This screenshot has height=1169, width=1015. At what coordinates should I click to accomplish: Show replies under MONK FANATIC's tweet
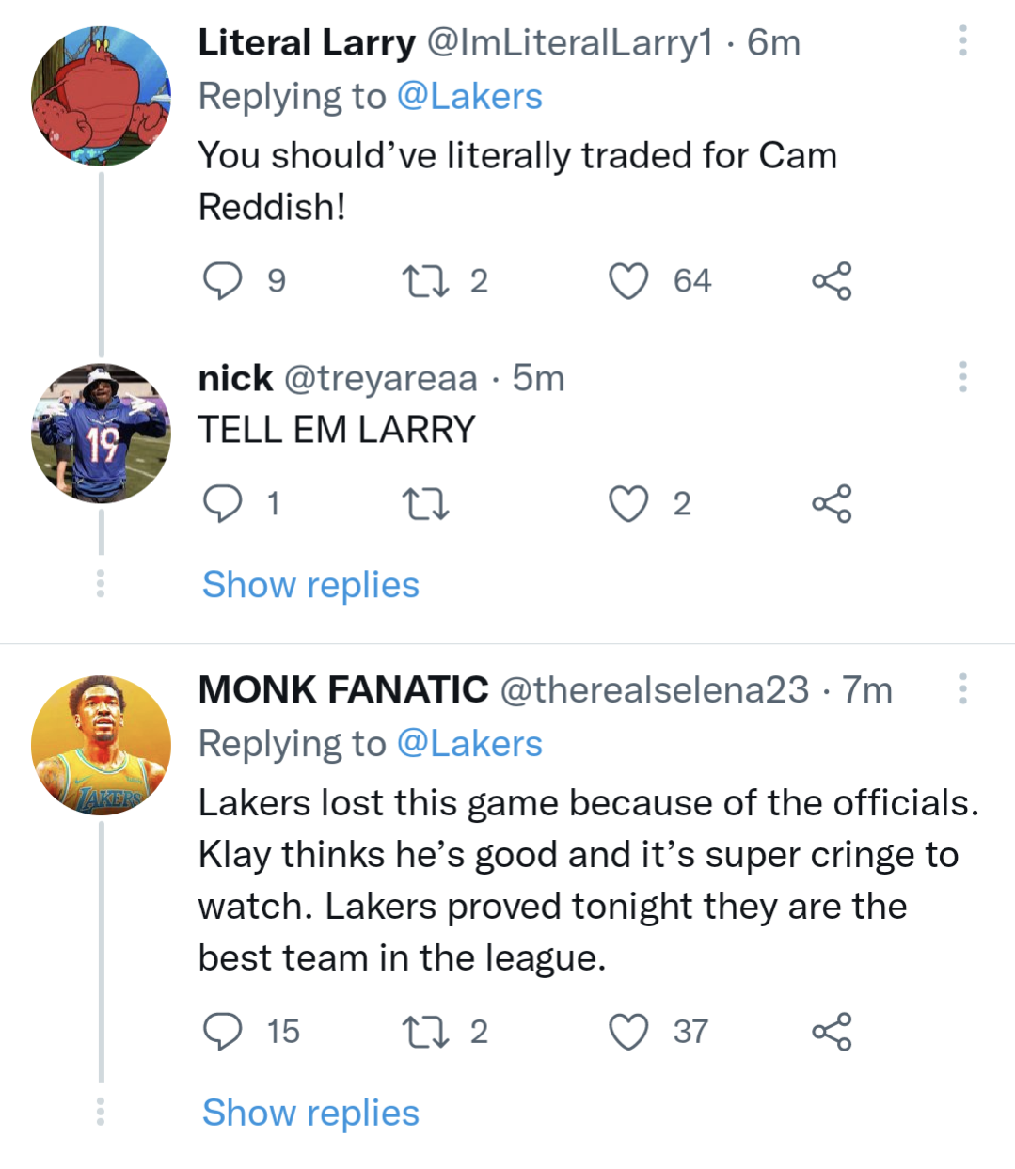(309, 1113)
